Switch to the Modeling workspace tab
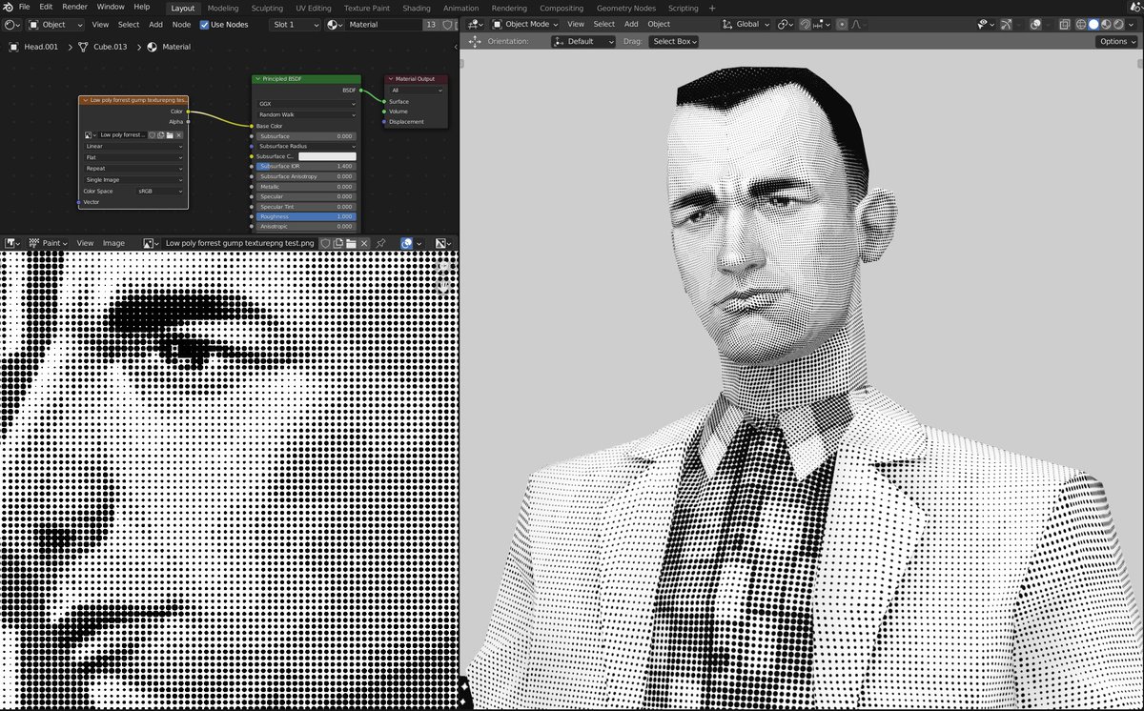1144x711 pixels. 223,8
